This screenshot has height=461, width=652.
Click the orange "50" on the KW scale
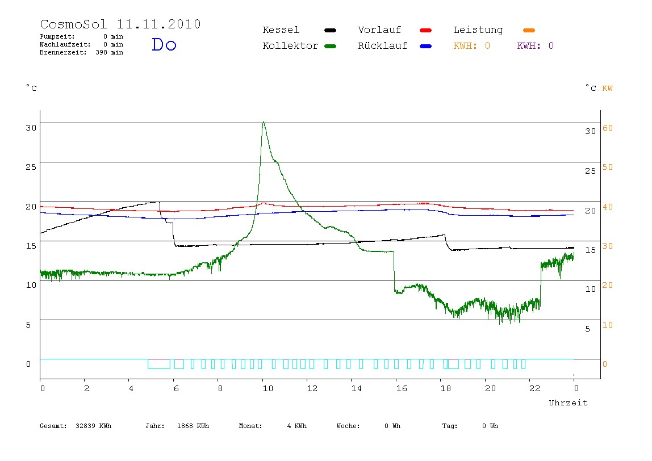point(608,167)
